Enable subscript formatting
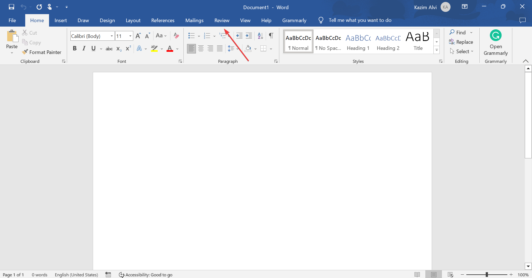The image size is (532, 278). [x=119, y=48]
